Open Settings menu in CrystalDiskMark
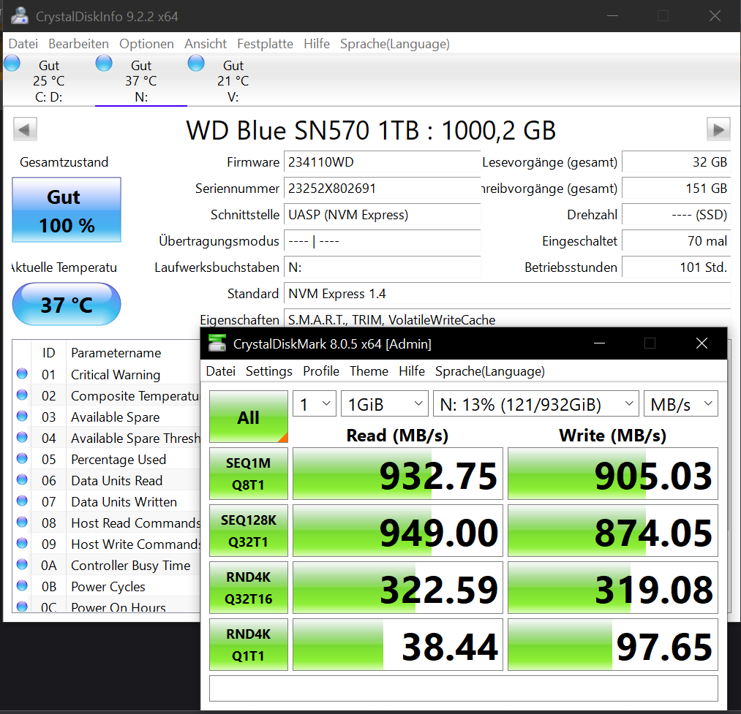The height and width of the screenshot is (714, 741). tap(269, 371)
